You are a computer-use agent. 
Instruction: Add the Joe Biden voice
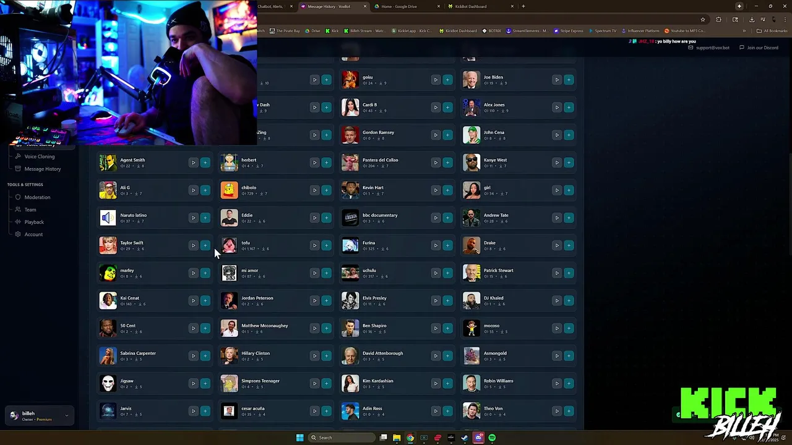(x=569, y=80)
